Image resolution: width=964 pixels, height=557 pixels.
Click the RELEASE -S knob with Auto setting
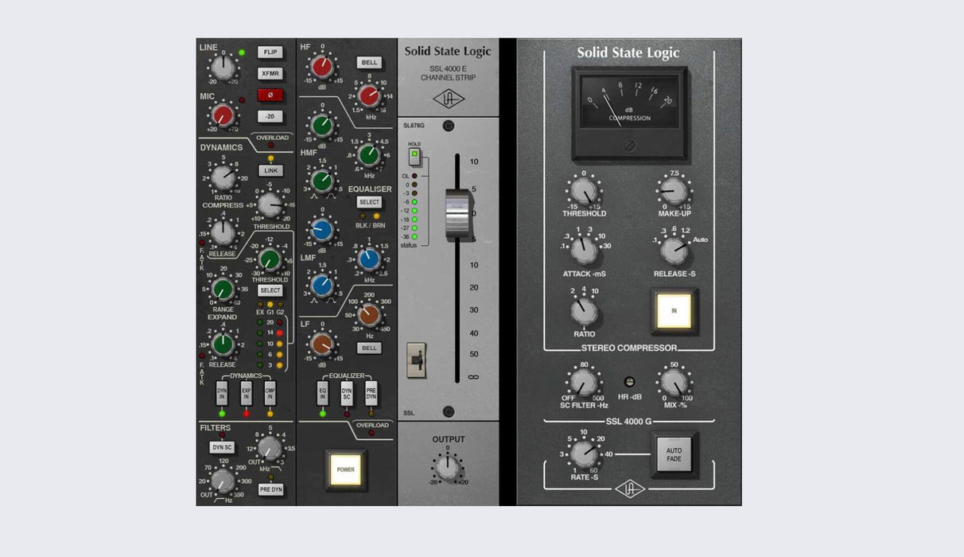(x=674, y=251)
